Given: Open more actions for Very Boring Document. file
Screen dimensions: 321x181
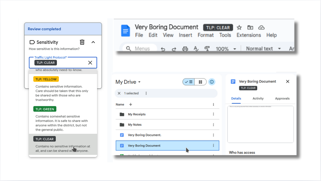Looking at the screenshot, I should (213, 135).
